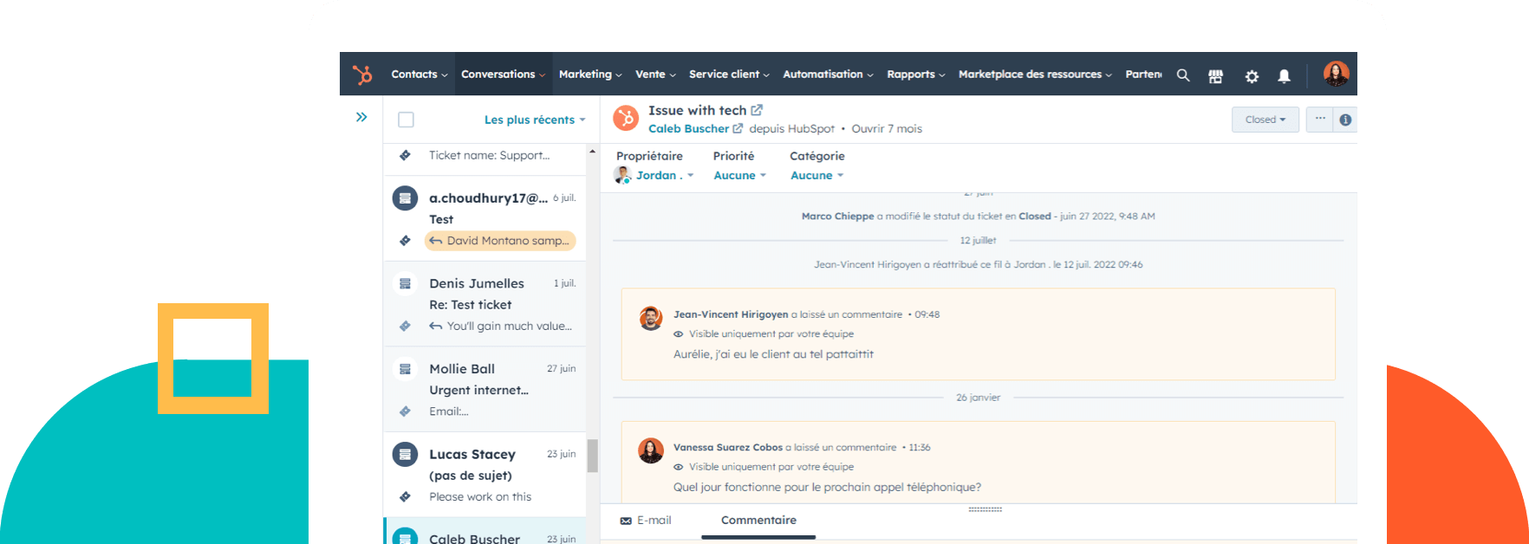
Task: Click the user profile avatar
Action: point(1336,74)
